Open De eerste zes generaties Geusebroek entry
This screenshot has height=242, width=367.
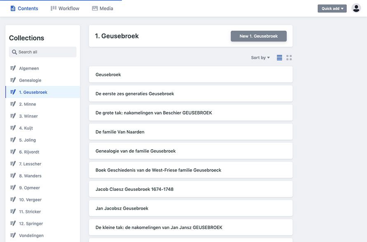[191, 94]
